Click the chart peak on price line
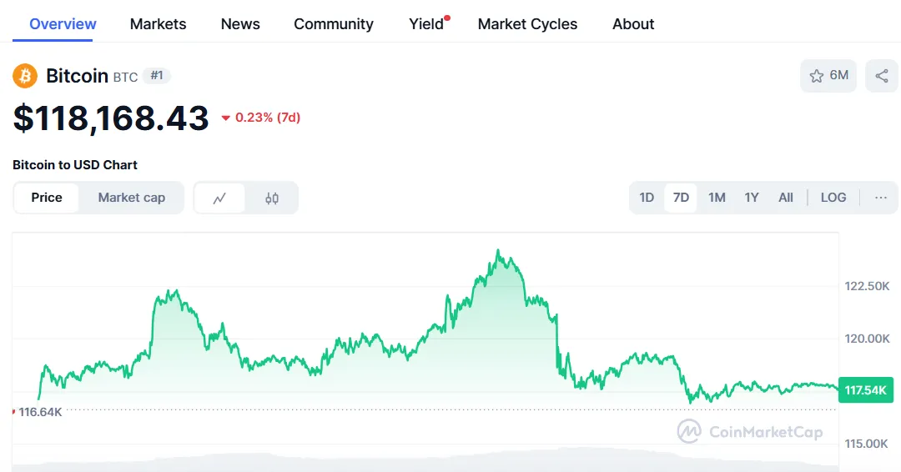This screenshot has width=901, height=472. (498, 250)
